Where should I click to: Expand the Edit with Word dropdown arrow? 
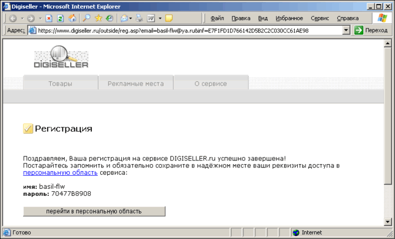[x=160, y=18]
